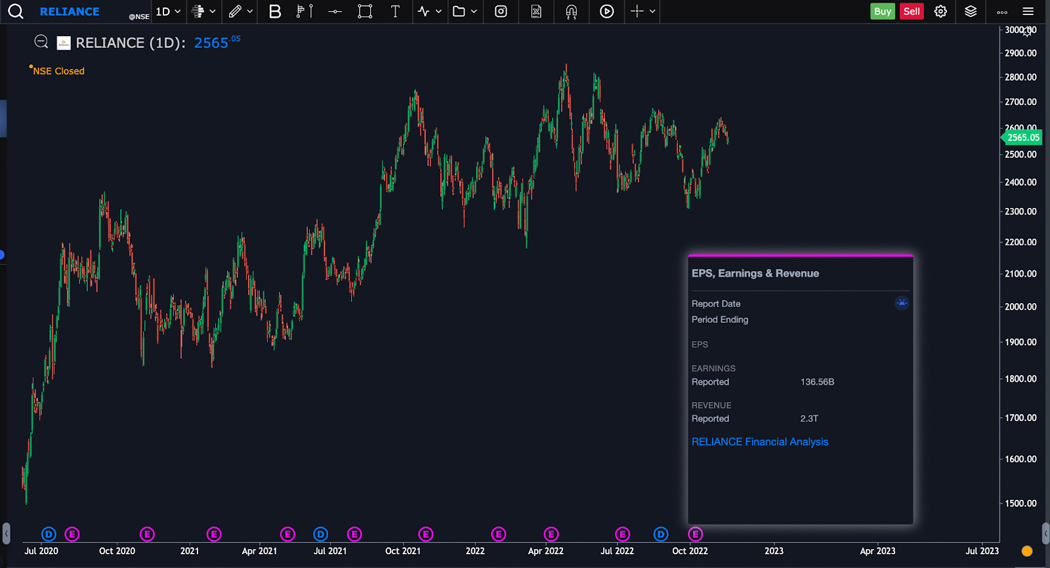Open the layers stack panel
1050x568 pixels.
(971, 11)
